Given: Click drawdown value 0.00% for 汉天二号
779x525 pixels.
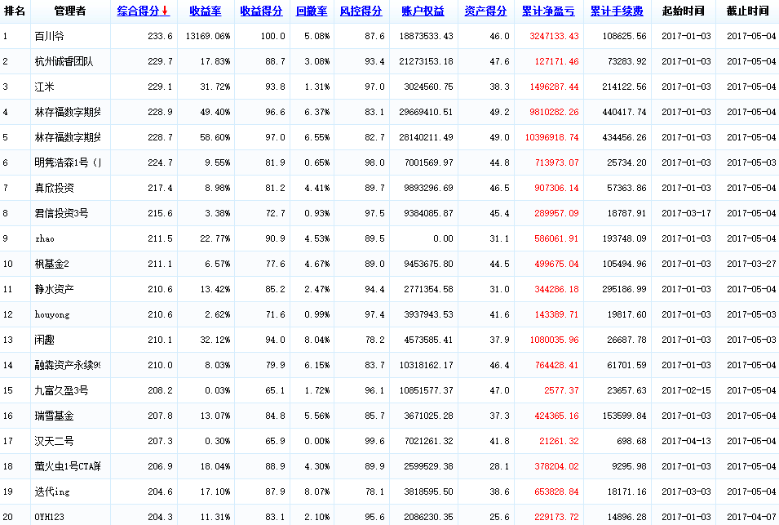Looking at the screenshot, I should pyautogui.click(x=317, y=441).
